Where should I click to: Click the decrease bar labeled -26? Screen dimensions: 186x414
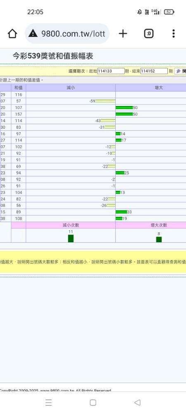click(111, 205)
